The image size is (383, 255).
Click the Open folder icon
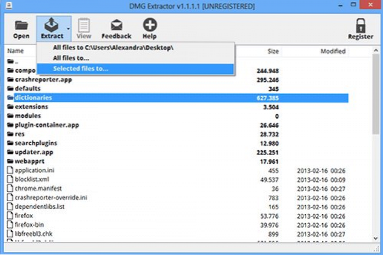point(21,25)
